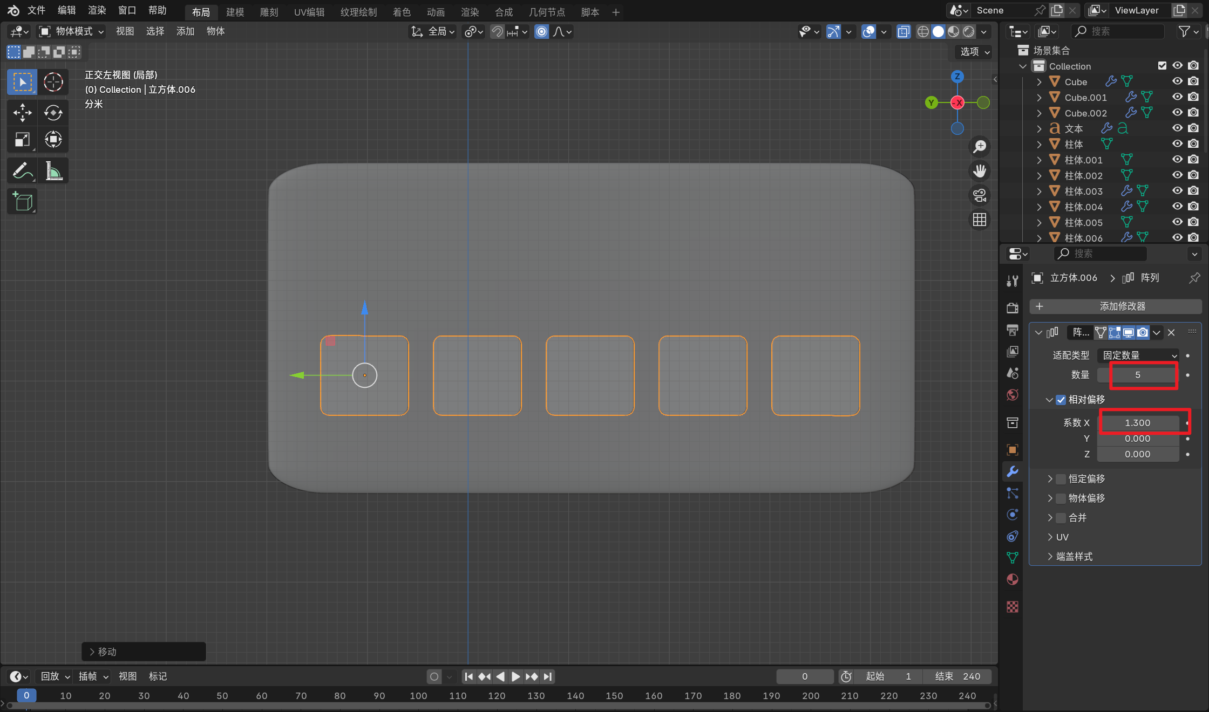This screenshot has width=1209, height=712.
Task: Select the Scale tool
Action: click(22, 140)
